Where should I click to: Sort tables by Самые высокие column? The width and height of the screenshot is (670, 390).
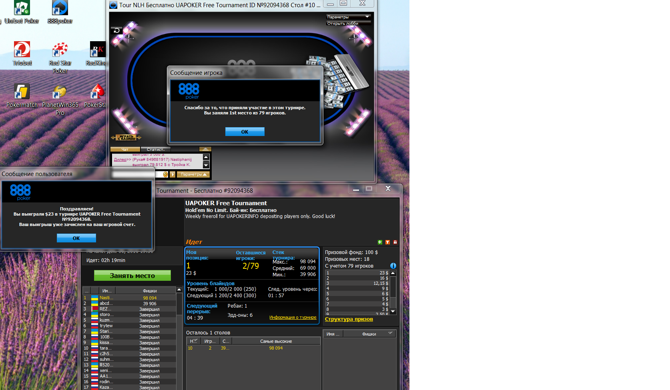(x=276, y=341)
